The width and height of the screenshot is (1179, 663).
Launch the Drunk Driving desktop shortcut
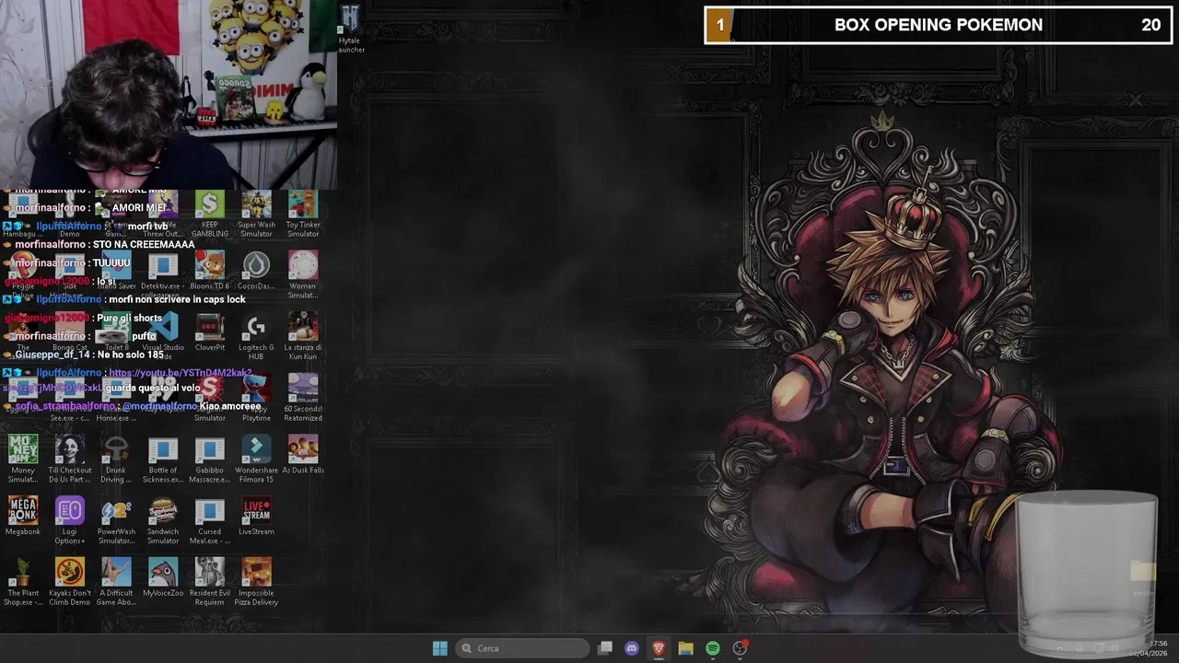[x=116, y=459]
